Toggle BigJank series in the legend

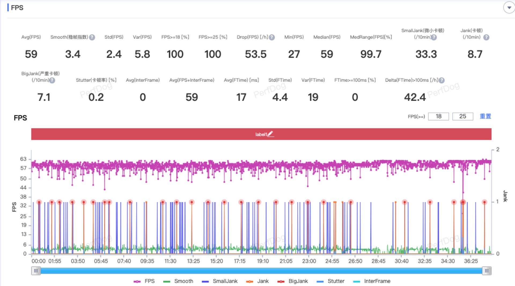[293, 281]
